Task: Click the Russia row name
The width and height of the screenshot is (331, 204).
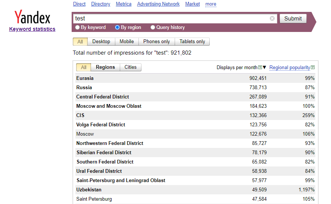Action: tap(84, 87)
